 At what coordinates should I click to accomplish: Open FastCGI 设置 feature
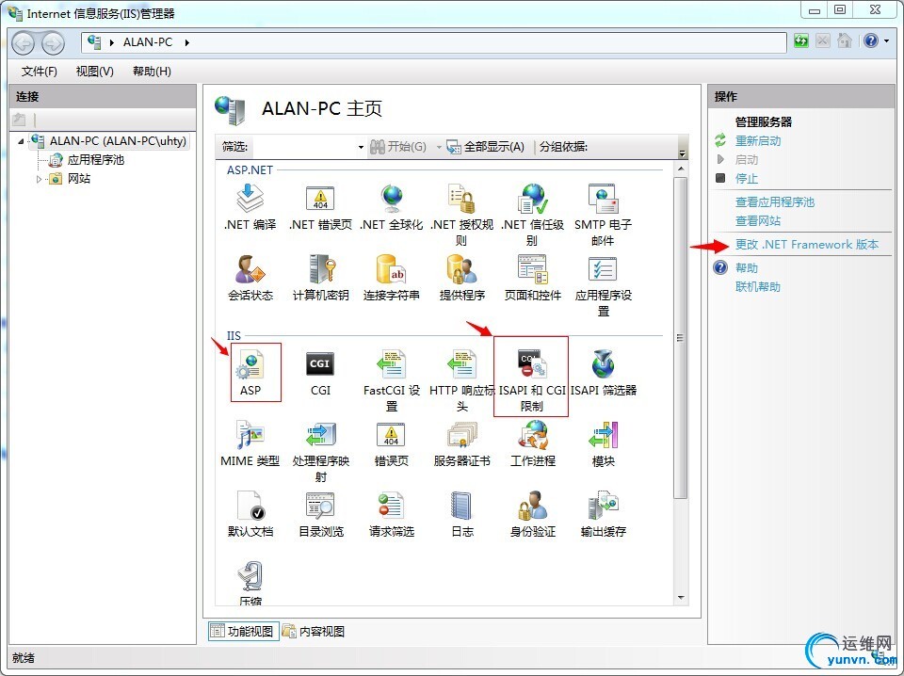pyautogui.click(x=392, y=380)
